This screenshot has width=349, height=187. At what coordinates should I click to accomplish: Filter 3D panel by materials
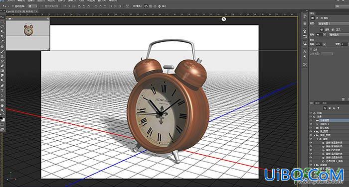click(x=334, y=108)
